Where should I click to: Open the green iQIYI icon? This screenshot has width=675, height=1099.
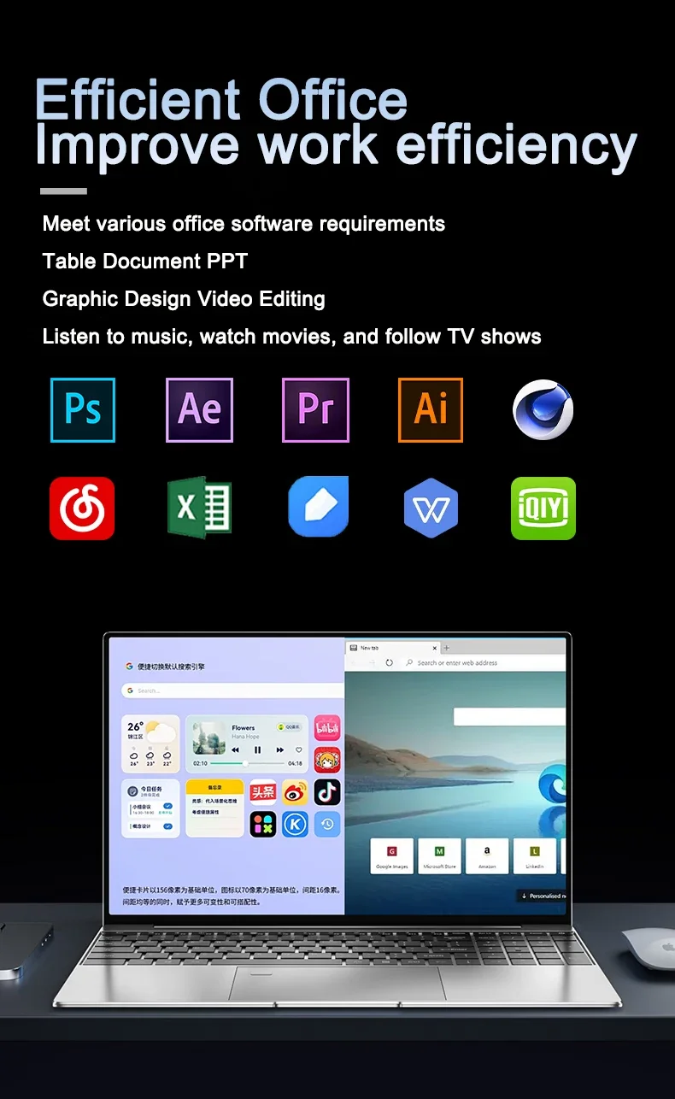(x=543, y=508)
